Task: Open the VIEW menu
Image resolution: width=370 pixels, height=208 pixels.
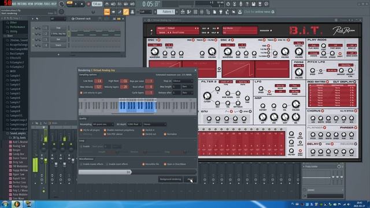Action: pyautogui.click(x=31, y=4)
